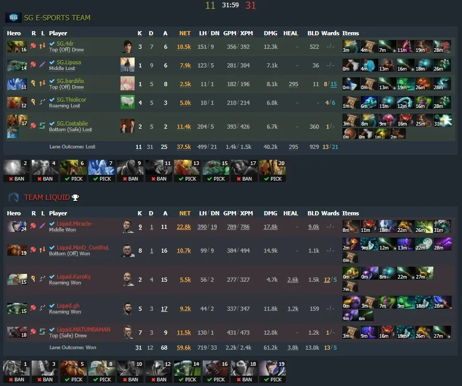Click the verified checkmark beside Liquid.KuroKy
The height and width of the screenshot is (386, 462).
pyautogui.click(x=52, y=277)
